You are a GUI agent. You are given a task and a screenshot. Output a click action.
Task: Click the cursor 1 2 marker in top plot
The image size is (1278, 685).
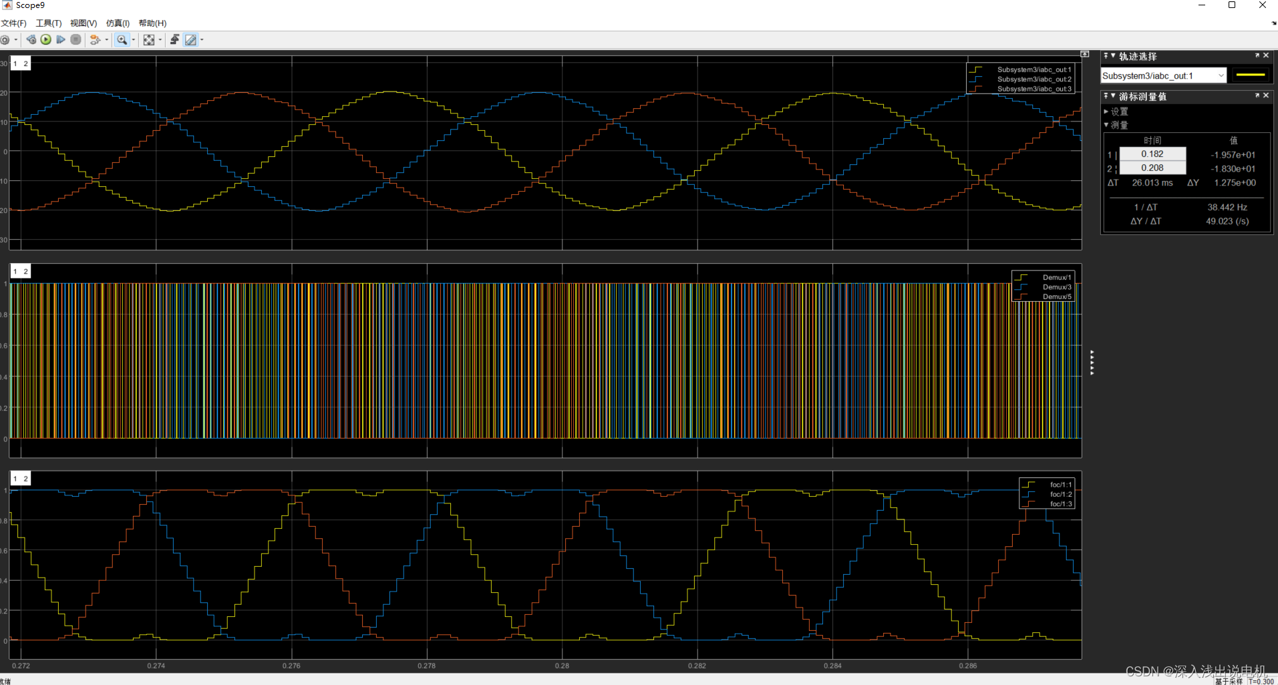[20, 64]
